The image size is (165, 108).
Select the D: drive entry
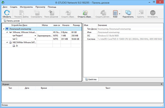click(x=17, y=46)
